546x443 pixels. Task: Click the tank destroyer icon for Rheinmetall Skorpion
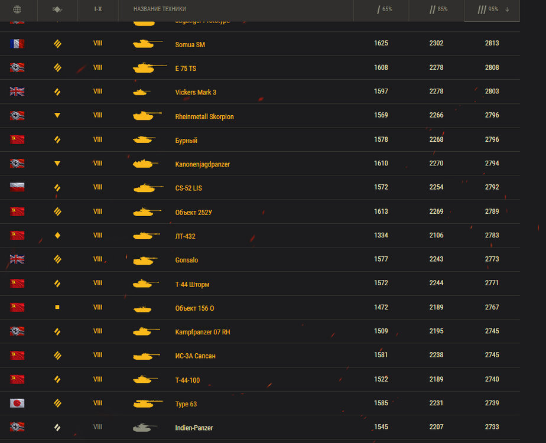[x=57, y=115]
